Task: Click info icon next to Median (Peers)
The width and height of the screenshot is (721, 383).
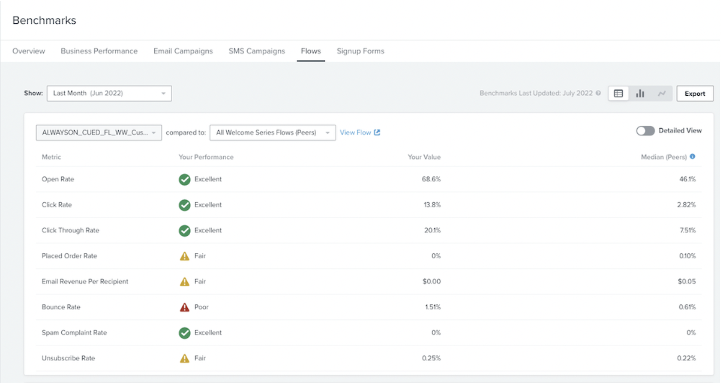Action: (x=692, y=157)
